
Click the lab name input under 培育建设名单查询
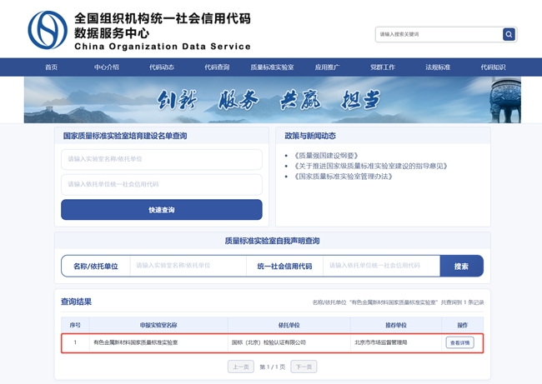[161, 159]
